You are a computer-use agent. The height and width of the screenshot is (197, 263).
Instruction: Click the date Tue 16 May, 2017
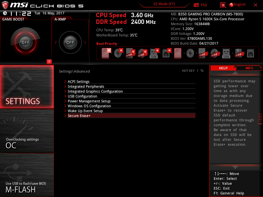click(x=49, y=13)
